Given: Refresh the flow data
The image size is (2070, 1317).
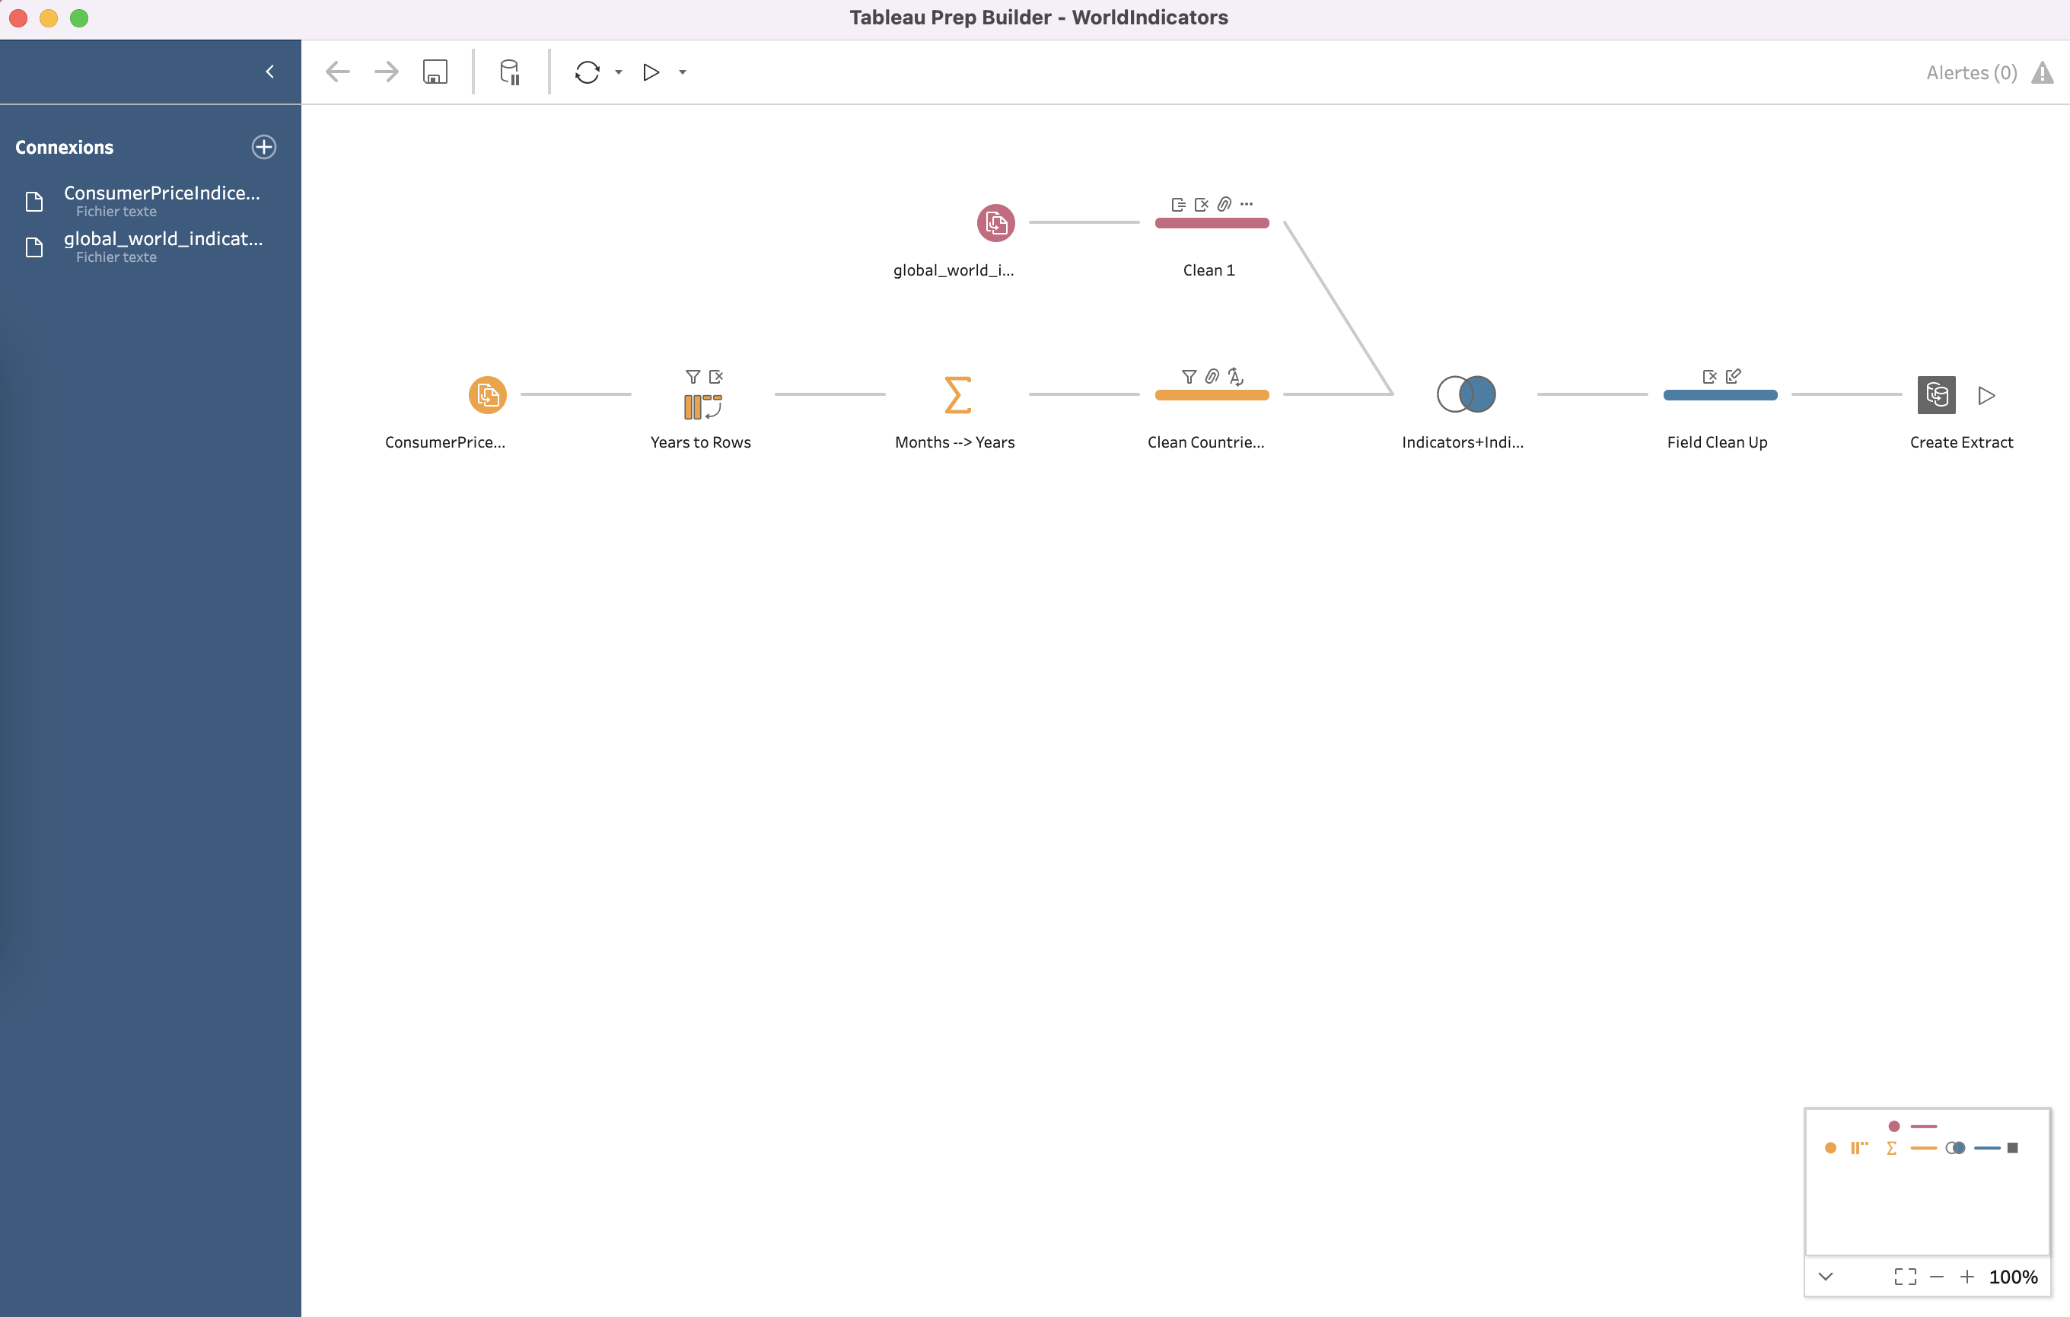Looking at the screenshot, I should 587,72.
